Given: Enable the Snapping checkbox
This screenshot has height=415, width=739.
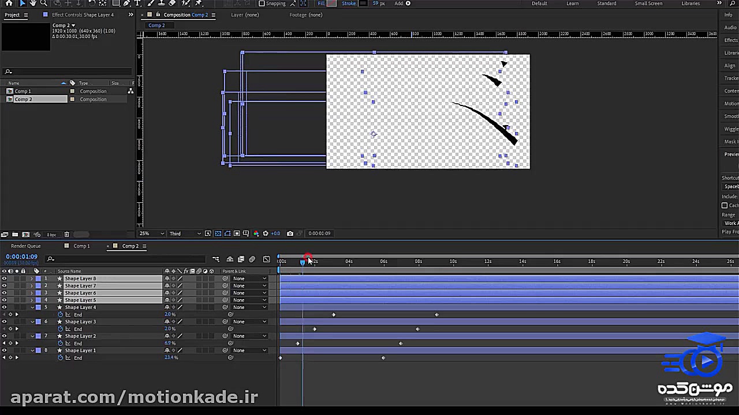Looking at the screenshot, I should 262,3.
